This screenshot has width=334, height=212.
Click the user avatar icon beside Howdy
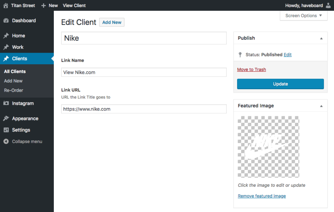pos(328,6)
